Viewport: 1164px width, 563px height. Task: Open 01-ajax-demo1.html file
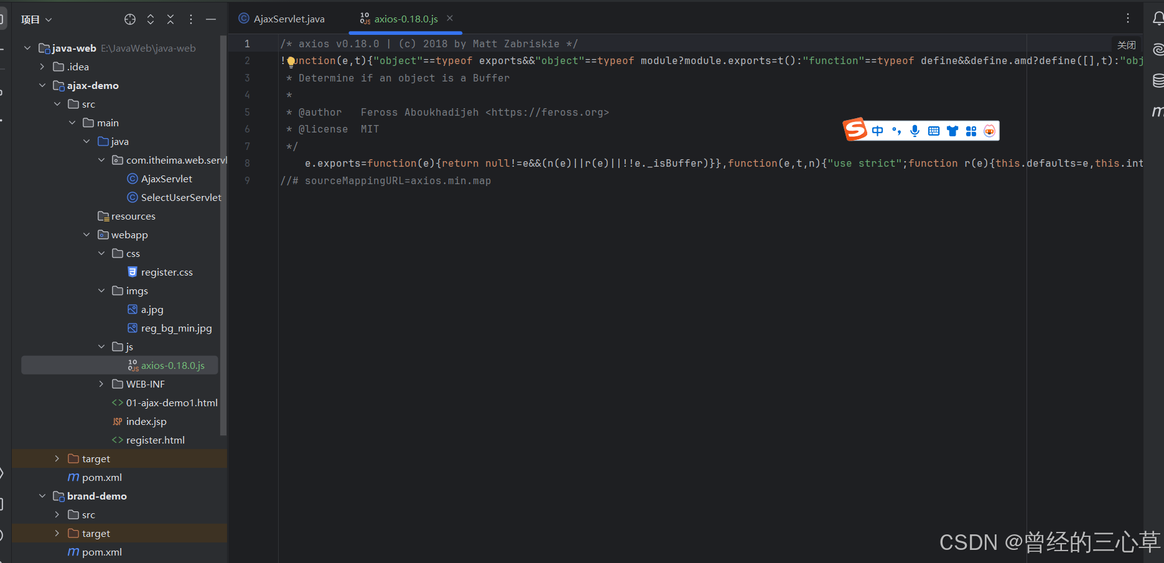(164, 402)
